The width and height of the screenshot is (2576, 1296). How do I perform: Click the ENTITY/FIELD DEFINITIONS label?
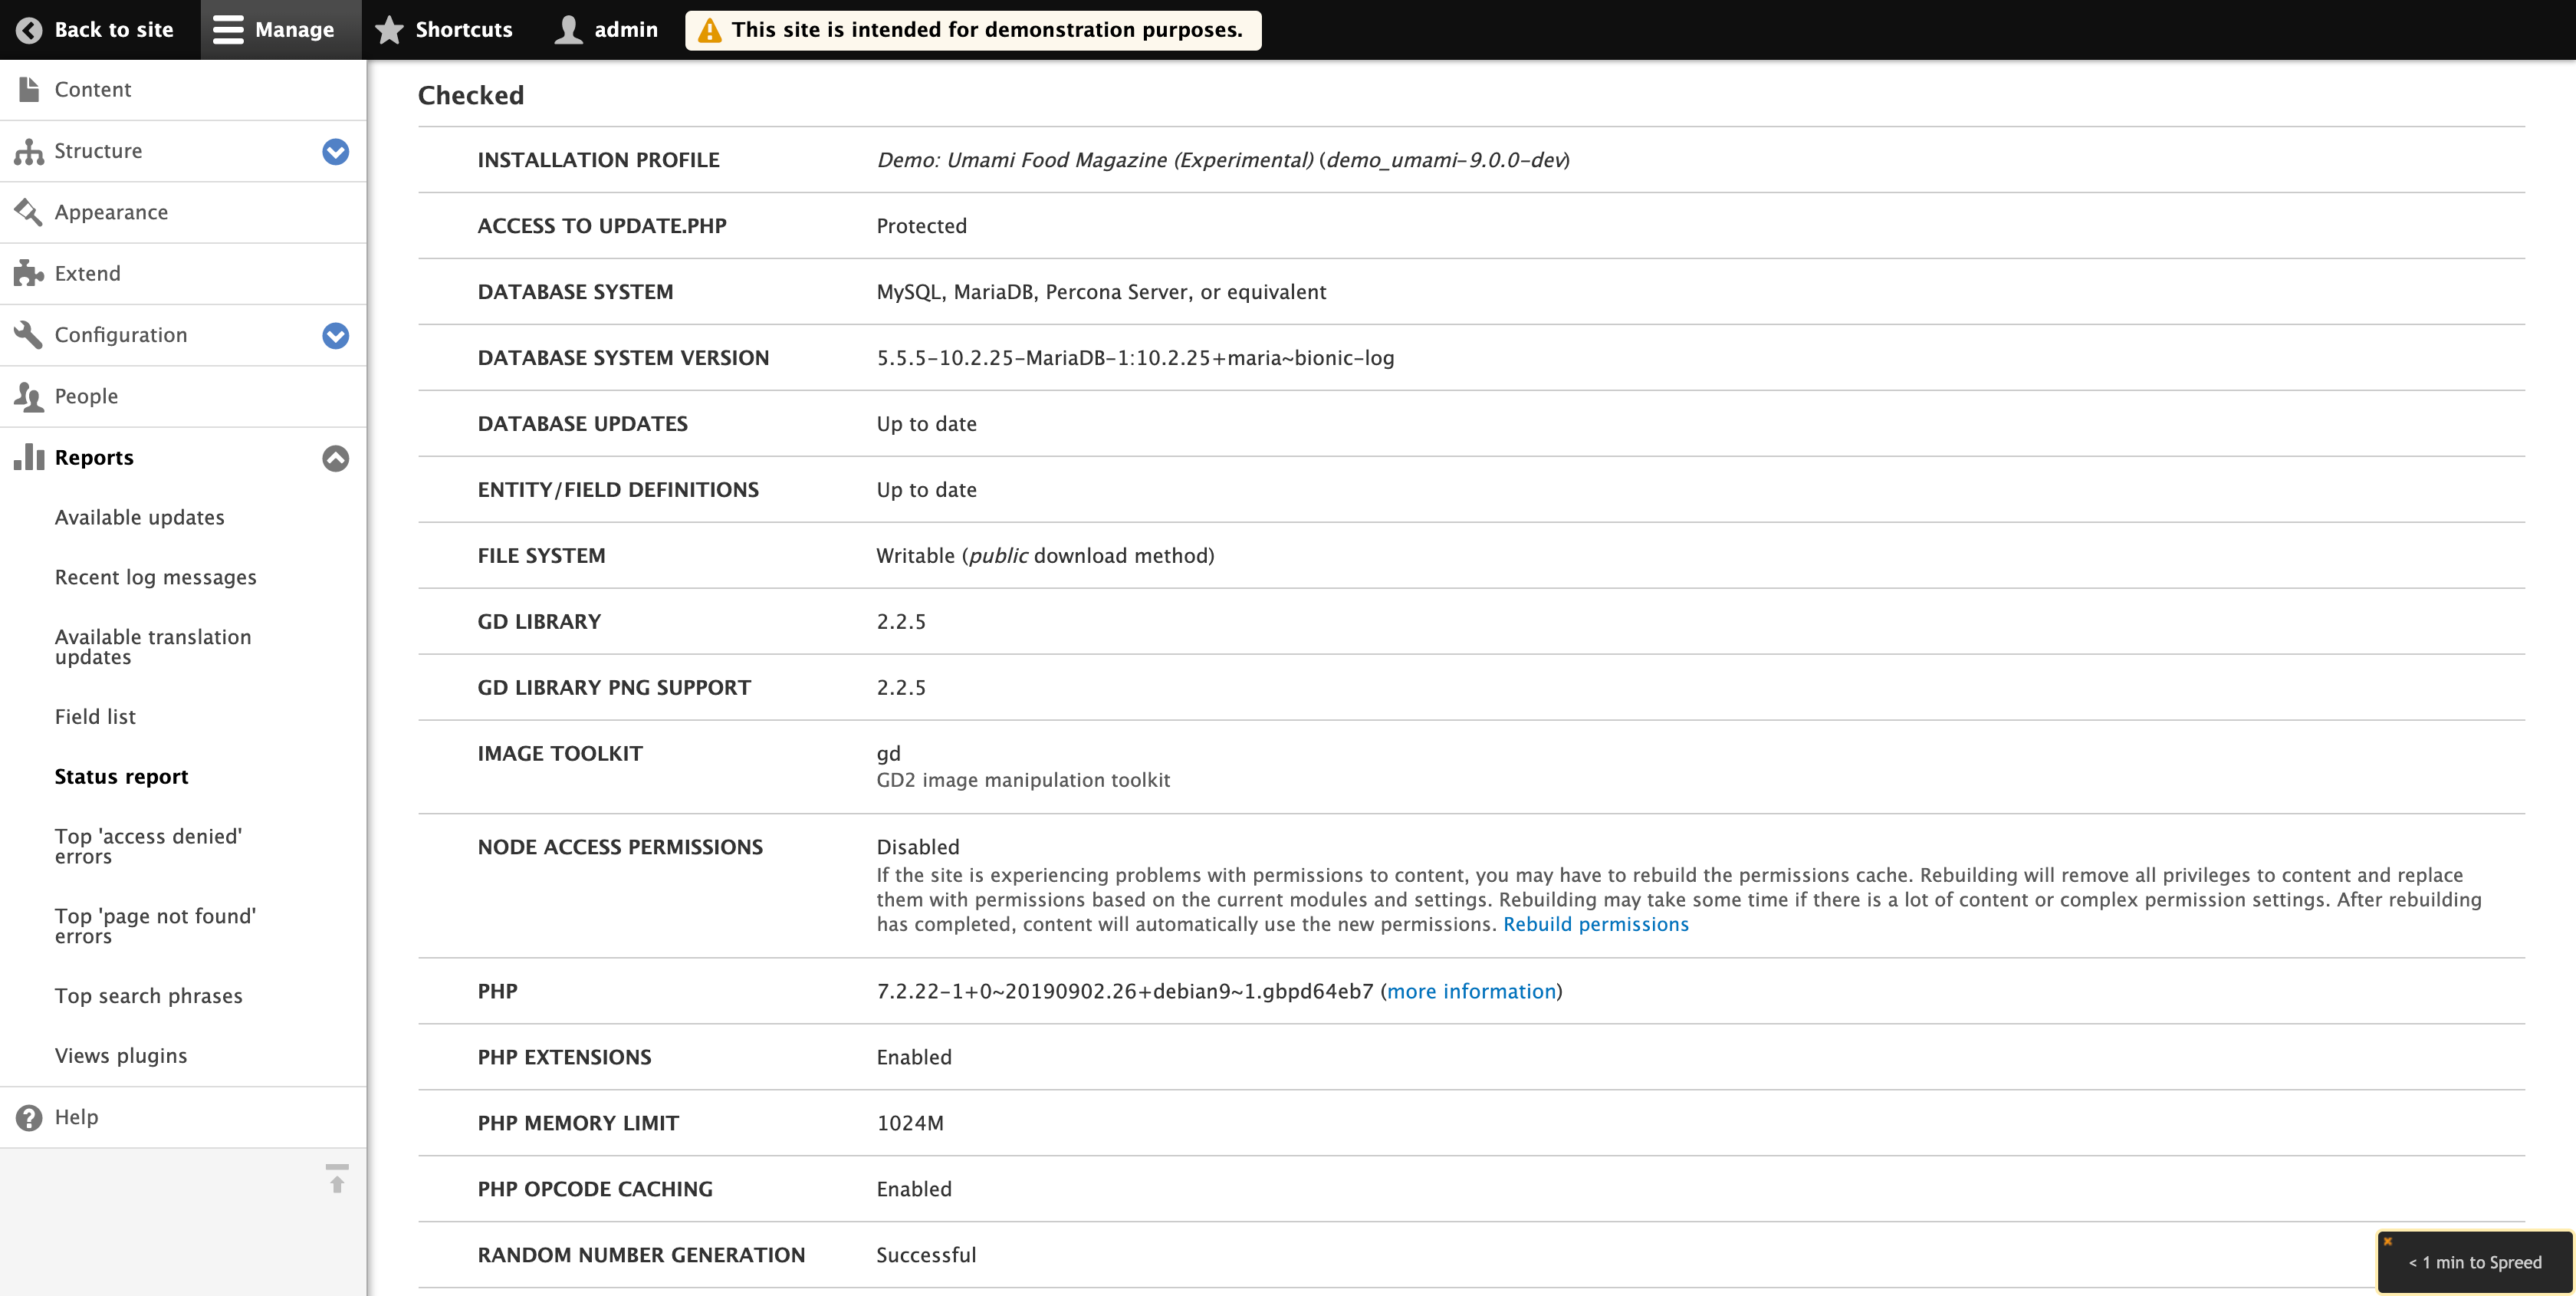pos(618,490)
